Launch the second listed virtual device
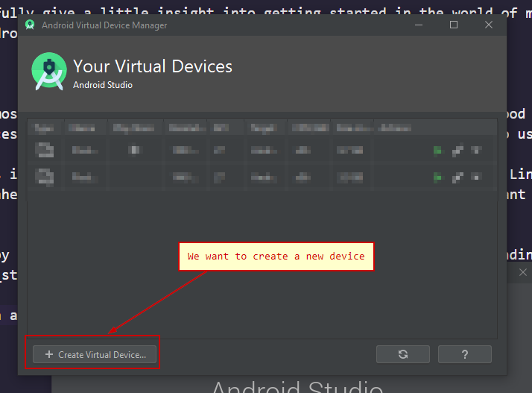The width and height of the screenshot is (532, 393). [437, 177]
